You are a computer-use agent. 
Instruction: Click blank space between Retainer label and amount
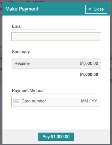pyautogui.click(x=55, y=64)
